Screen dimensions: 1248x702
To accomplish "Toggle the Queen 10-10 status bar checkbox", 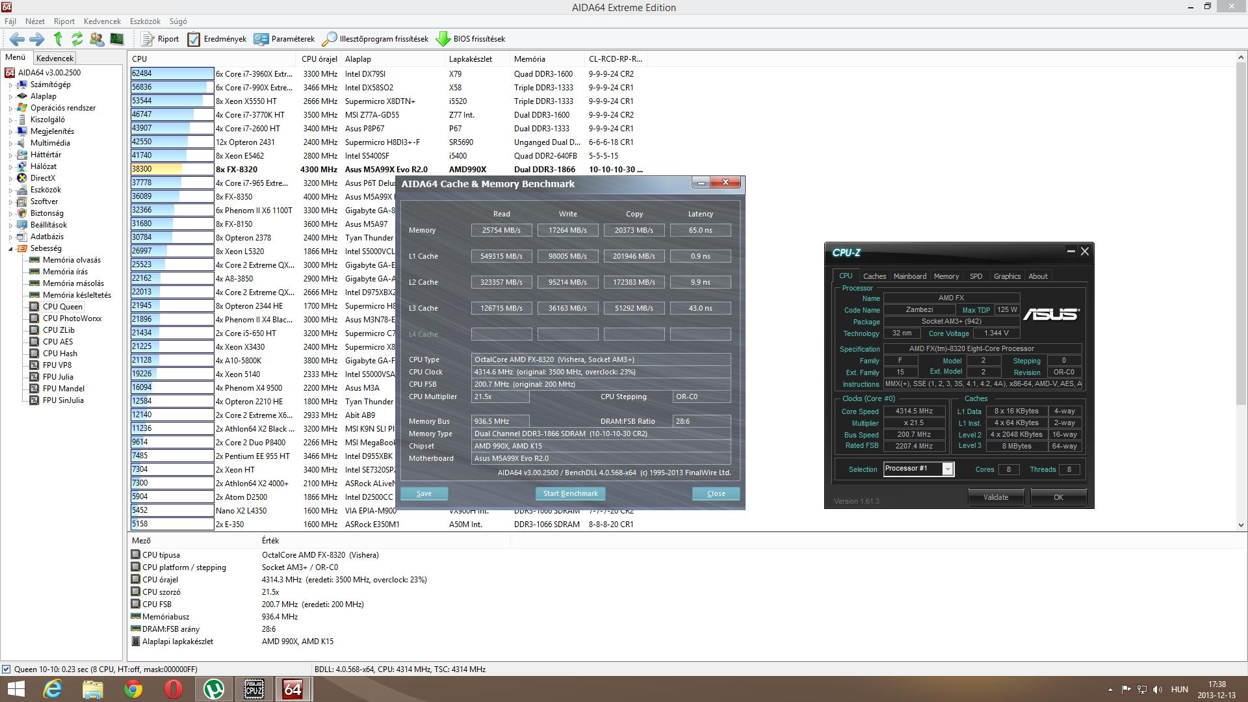I will point(6,669).
